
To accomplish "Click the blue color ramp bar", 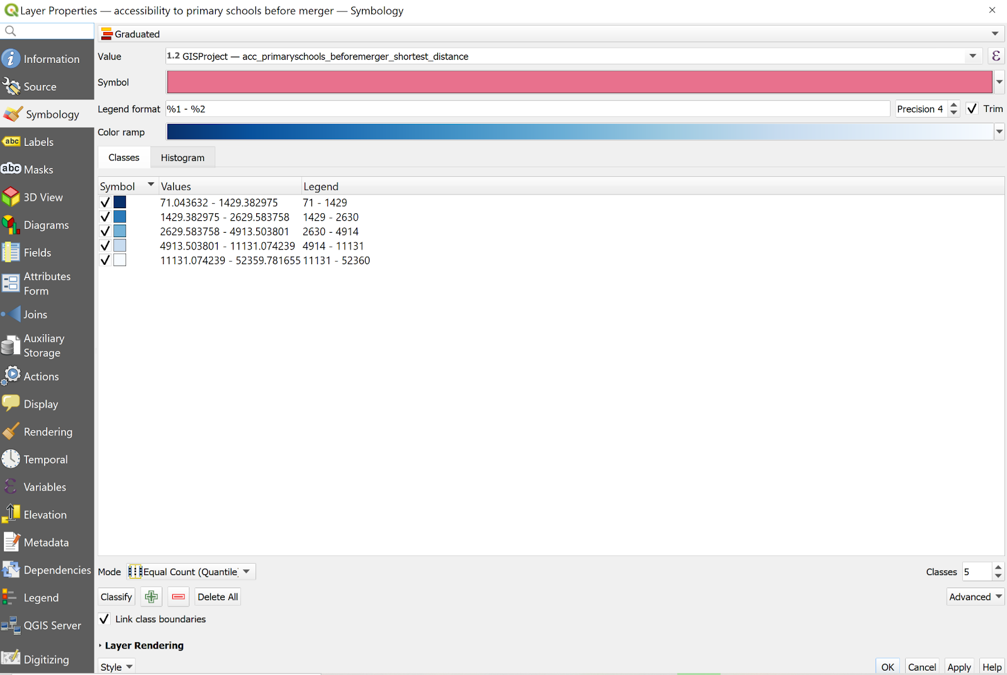I will [x=579, y=132].
